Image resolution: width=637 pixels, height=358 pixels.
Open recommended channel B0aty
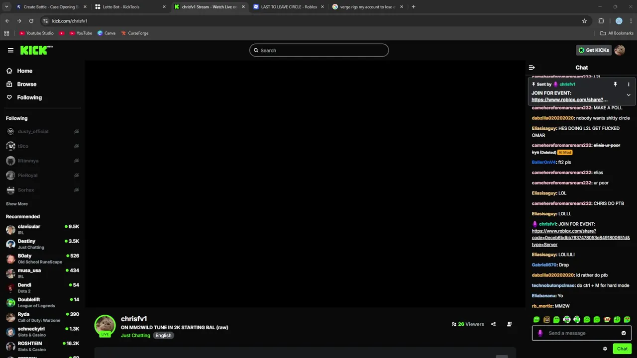click(42, 259)
